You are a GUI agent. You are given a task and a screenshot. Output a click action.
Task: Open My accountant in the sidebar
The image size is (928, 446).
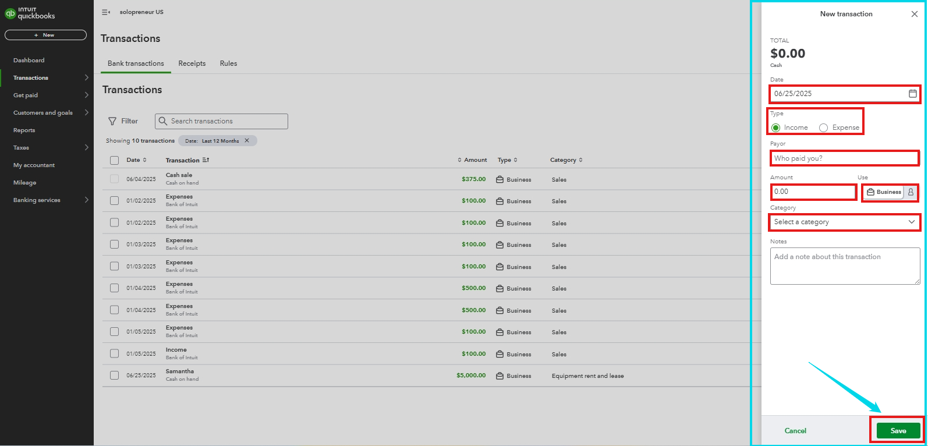[34, 165]
